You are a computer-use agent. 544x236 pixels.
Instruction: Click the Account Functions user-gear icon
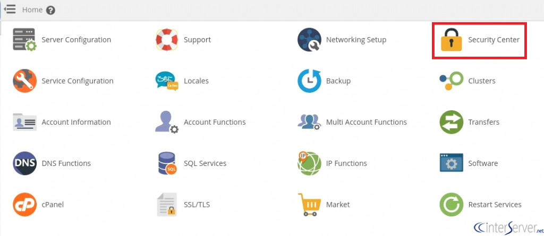tap(166, 122)
